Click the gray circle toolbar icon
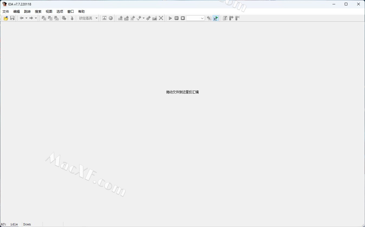The image size is (365, 227). click(111, 18)
